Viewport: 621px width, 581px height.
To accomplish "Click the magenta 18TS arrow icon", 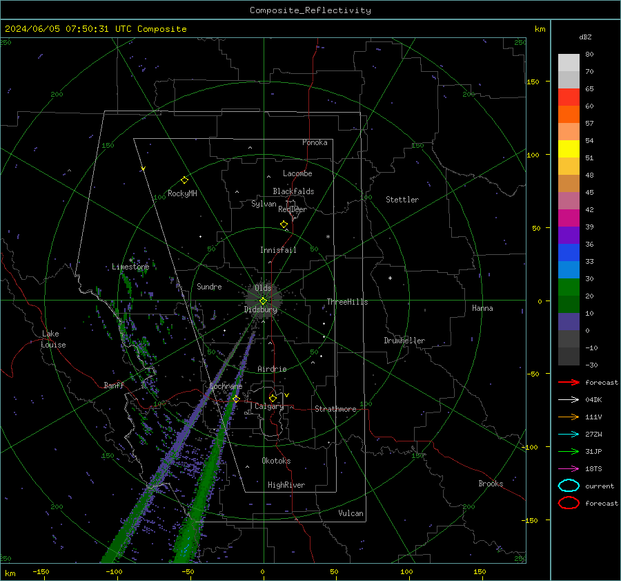I will point(569,469).
